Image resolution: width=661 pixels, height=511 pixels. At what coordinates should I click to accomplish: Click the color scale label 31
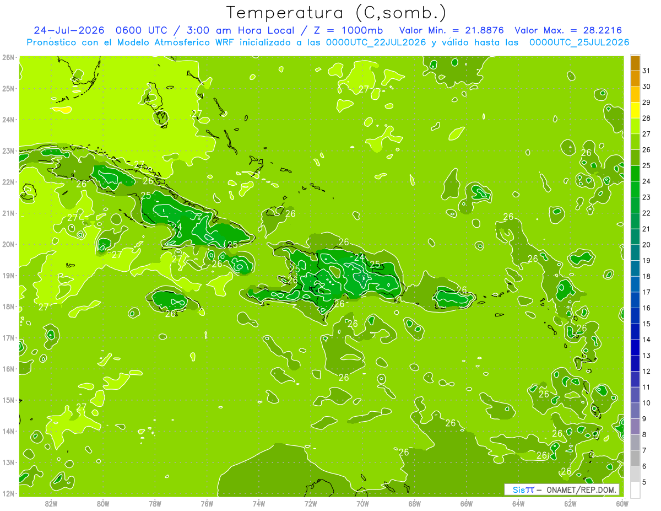pos(646,71)
